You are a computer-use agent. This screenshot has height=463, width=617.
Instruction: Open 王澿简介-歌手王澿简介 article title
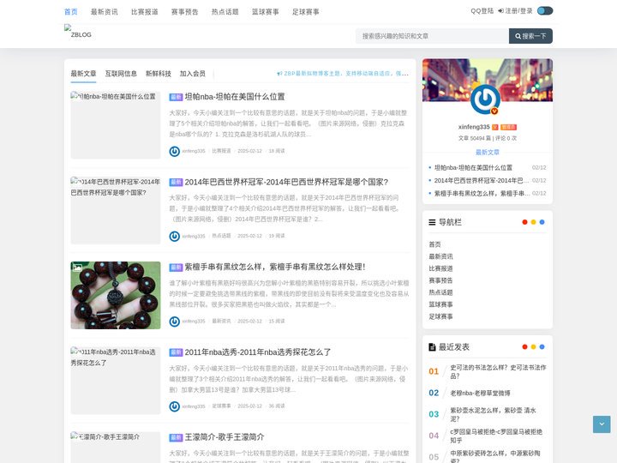pos(225,437)
